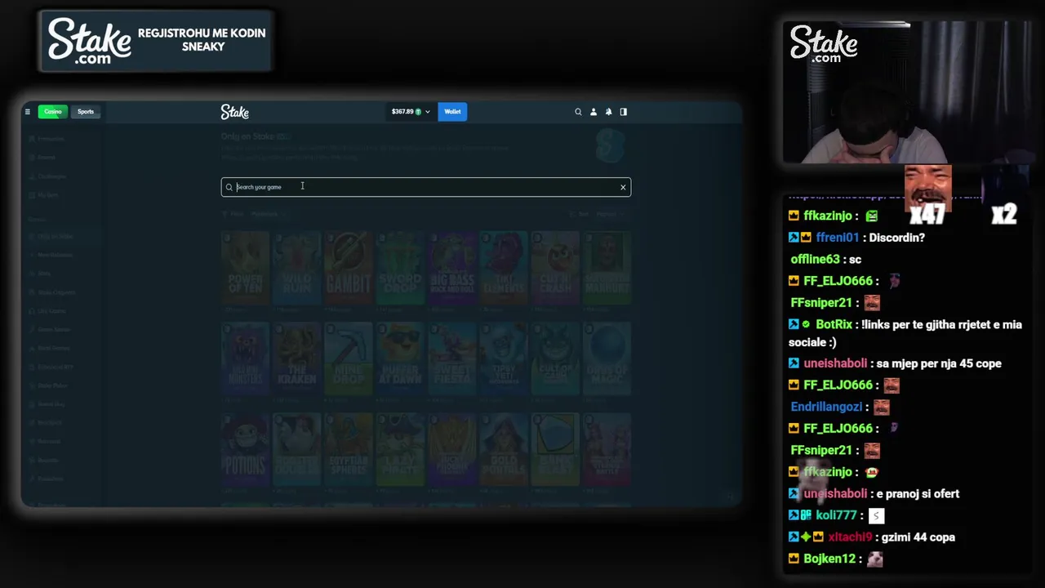
Task: Click the magnifier icon inside search box
Action: (229, 187)
